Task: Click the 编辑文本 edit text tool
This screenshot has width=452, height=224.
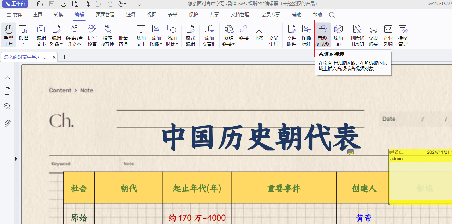Action: click(x=41, y=35)
